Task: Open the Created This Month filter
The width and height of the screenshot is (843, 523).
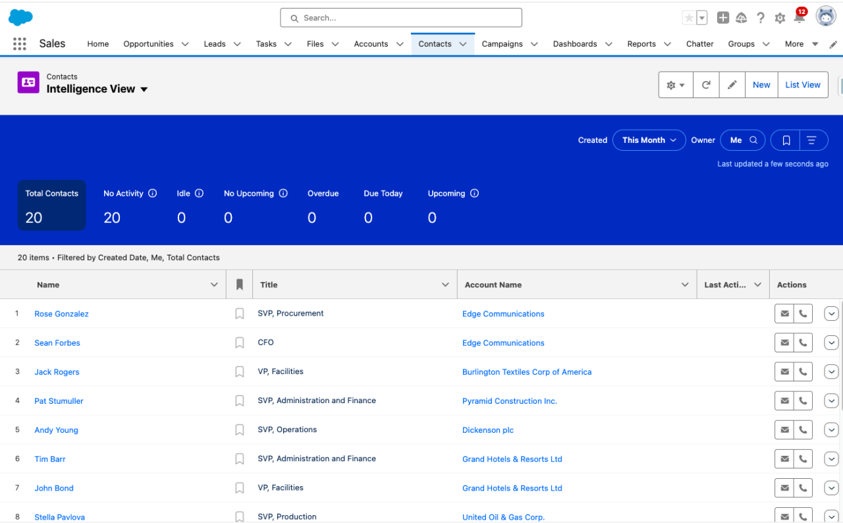Action: (x=649, y=140)
